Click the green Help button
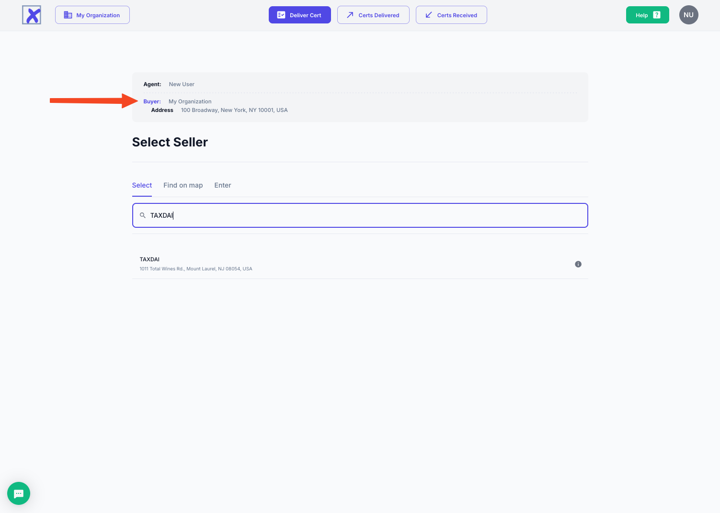The image size is (720, 513). click(647, 15)
